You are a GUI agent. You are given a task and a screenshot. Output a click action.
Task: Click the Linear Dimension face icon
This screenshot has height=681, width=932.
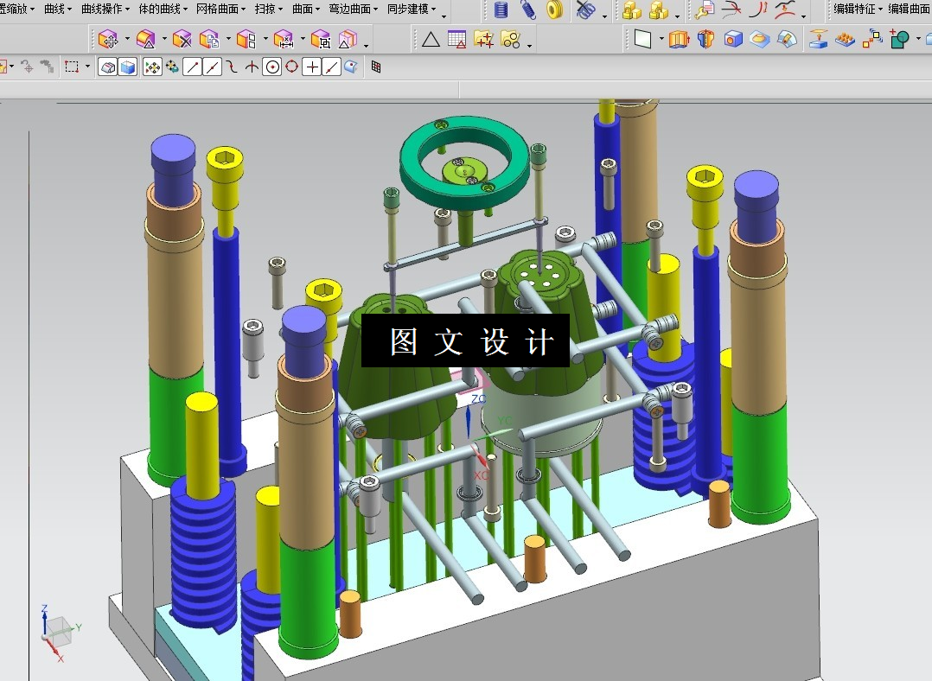[x=284, y=40]
